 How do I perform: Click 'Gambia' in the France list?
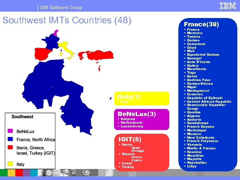(x=194, y=112)
